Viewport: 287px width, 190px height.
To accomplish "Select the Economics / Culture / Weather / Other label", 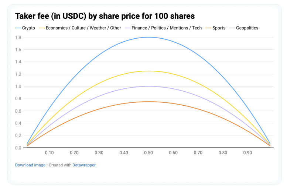I will click(83, 28).
